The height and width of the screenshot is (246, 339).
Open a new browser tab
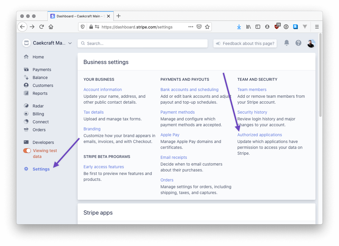pyautogui.click(x=118, y=16)
